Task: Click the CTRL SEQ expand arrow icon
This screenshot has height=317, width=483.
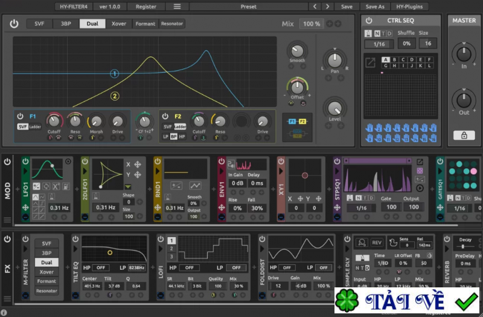Action: click(x=370, y=62)
